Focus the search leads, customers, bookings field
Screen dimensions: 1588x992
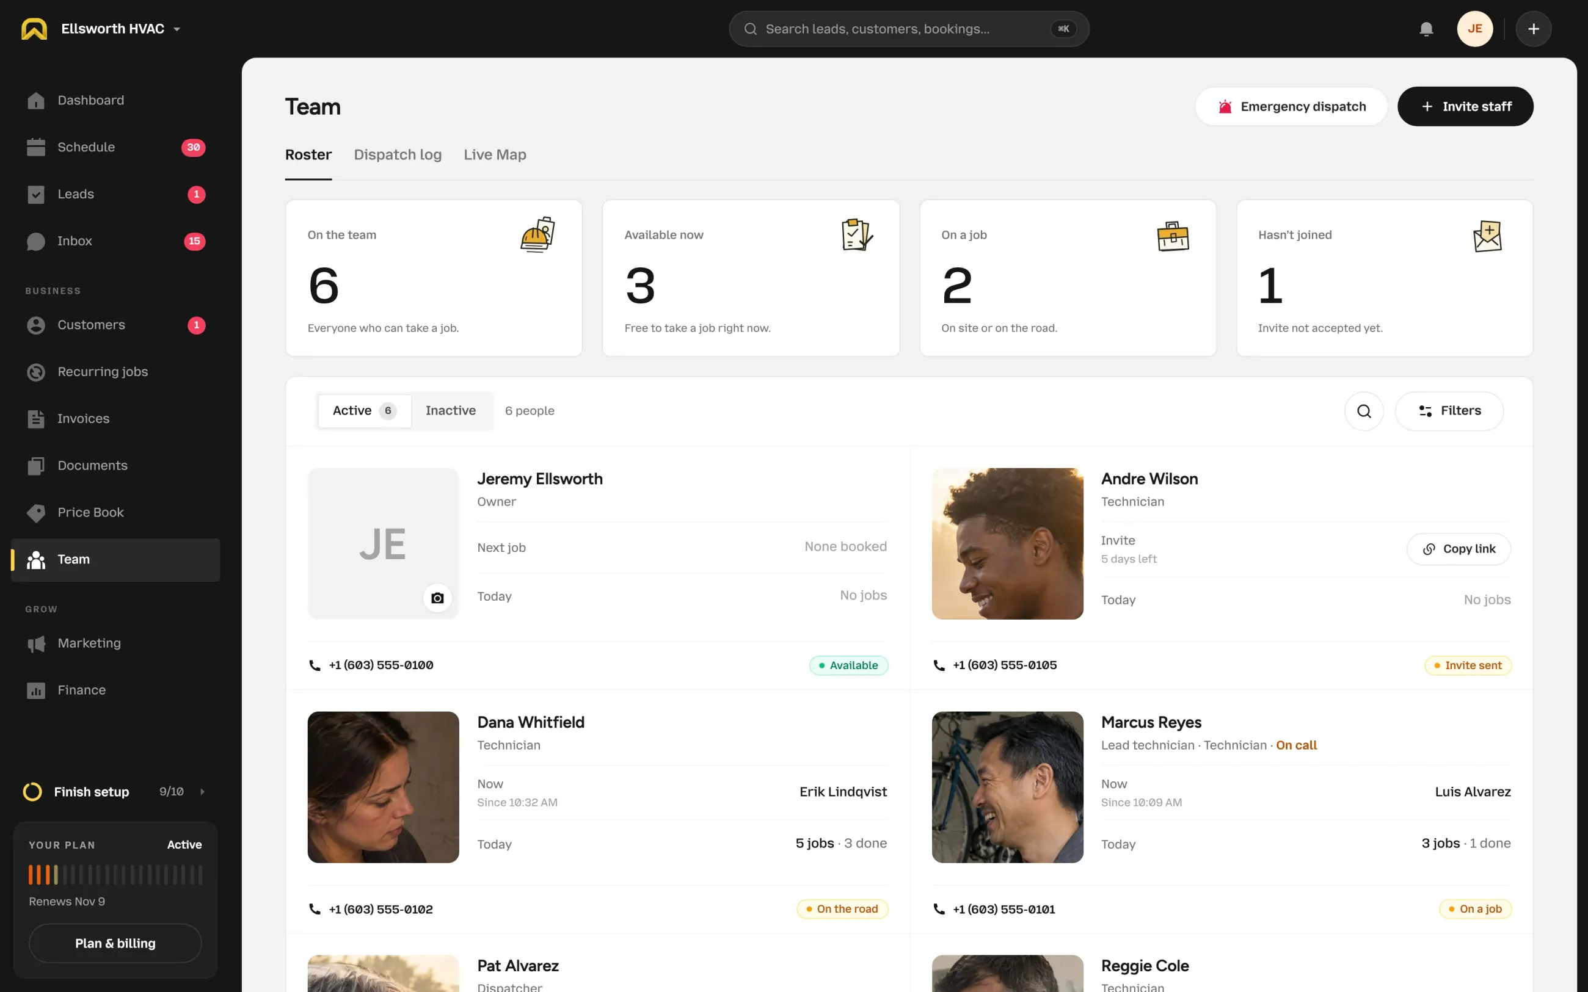tap(909, 29)
